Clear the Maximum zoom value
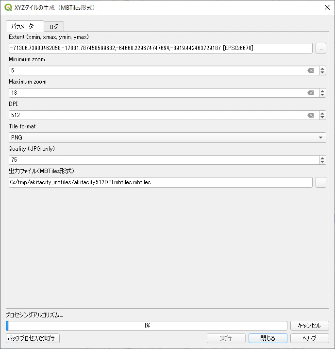The image size is (335, 349). [x=311, y=93]
